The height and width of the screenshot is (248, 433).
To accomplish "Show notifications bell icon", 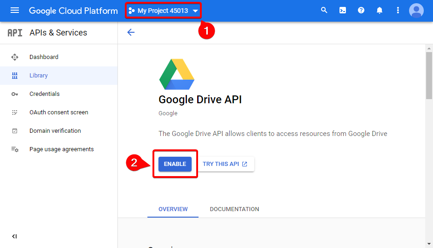I will (380, 10).
